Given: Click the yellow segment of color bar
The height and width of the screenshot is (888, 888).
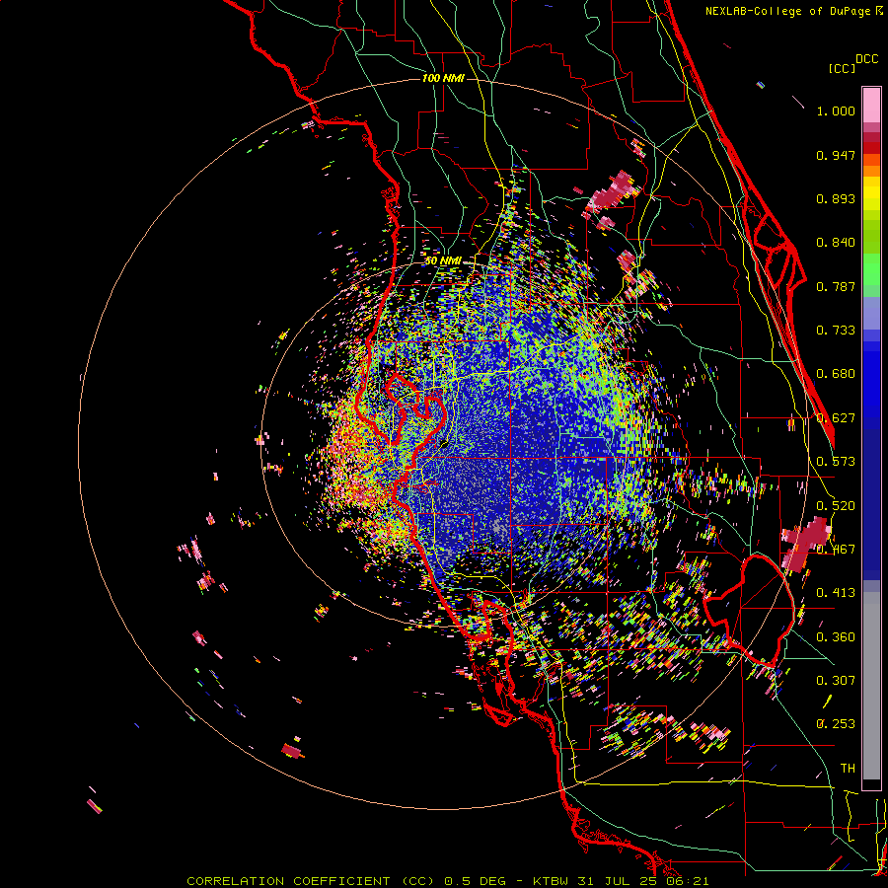Looking at the screenshot, I should point(871,193).
